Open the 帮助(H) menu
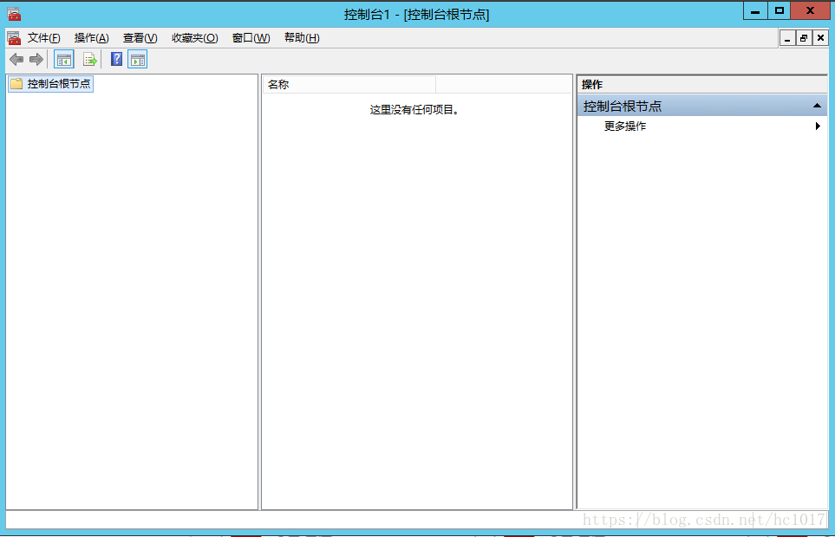The width and height of the screenshot is (835, 537). [302, 38]
